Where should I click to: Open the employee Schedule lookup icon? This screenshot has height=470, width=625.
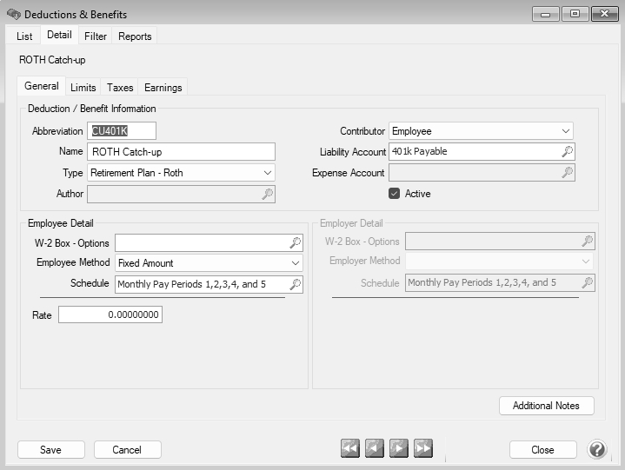296,284
